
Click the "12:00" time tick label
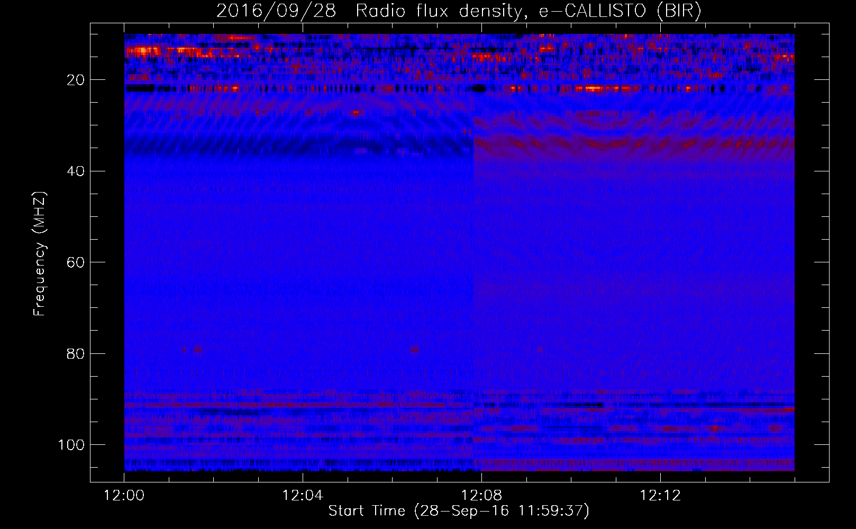(x=124, y=496)
